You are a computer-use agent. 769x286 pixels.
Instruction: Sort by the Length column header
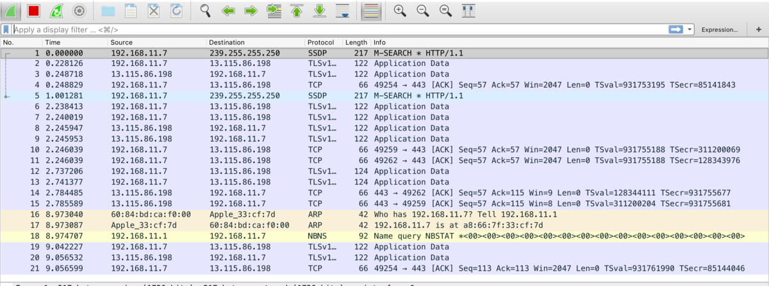pos(358,42)
